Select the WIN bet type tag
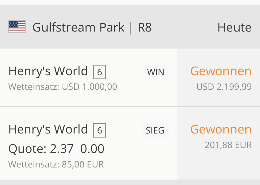The height and width of the screenshot is (185, 260). [x=156, y=72]
